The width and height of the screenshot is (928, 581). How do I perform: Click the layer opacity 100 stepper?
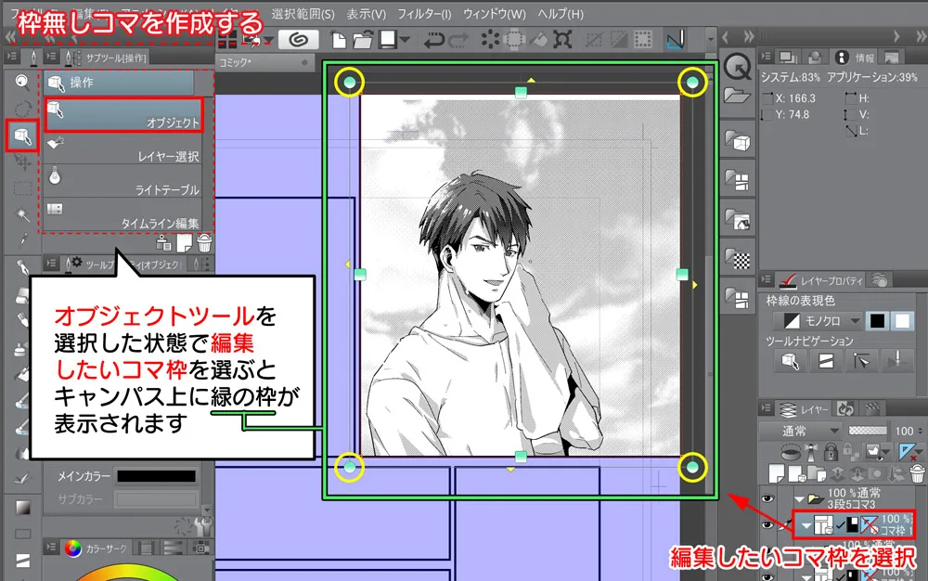(921, 431)
